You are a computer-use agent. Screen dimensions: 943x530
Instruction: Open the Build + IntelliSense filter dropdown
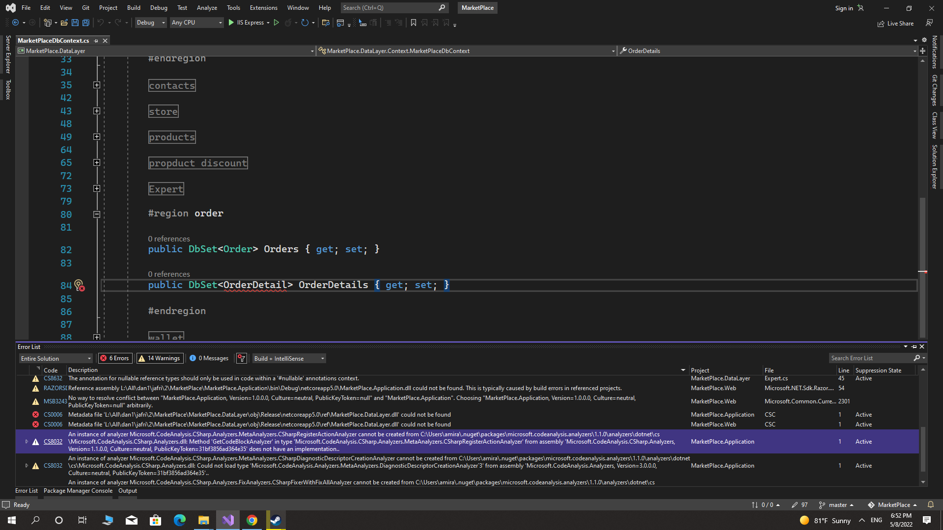point(289,358)
